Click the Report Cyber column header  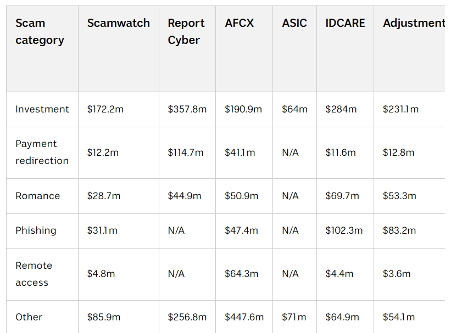tap(186, 32)
